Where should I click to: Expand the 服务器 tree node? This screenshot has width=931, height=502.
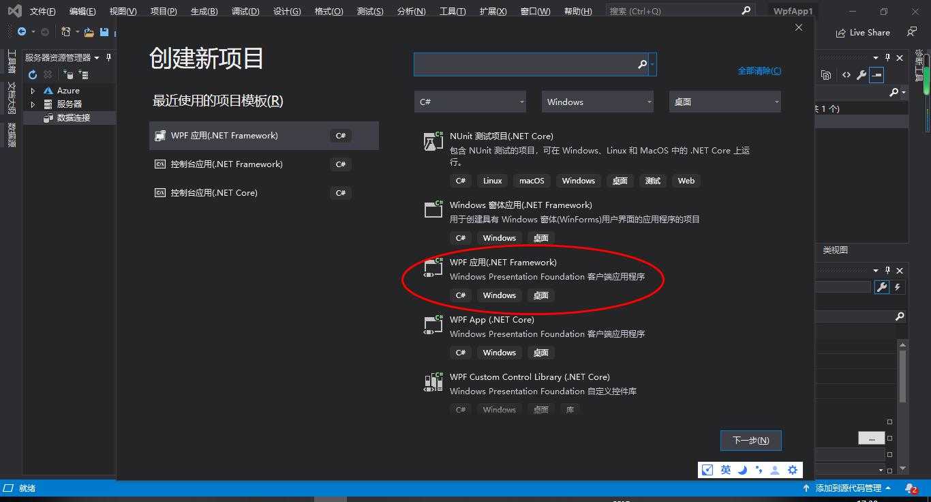tap(33, 104)
